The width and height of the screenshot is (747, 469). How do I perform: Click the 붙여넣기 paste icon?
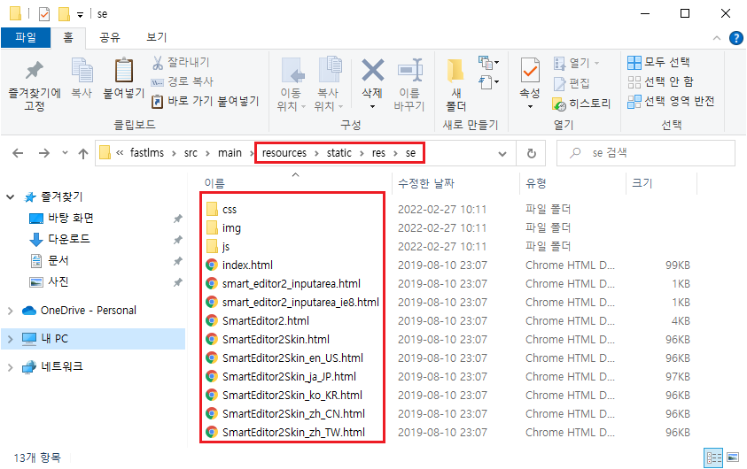tap(124, 70)
